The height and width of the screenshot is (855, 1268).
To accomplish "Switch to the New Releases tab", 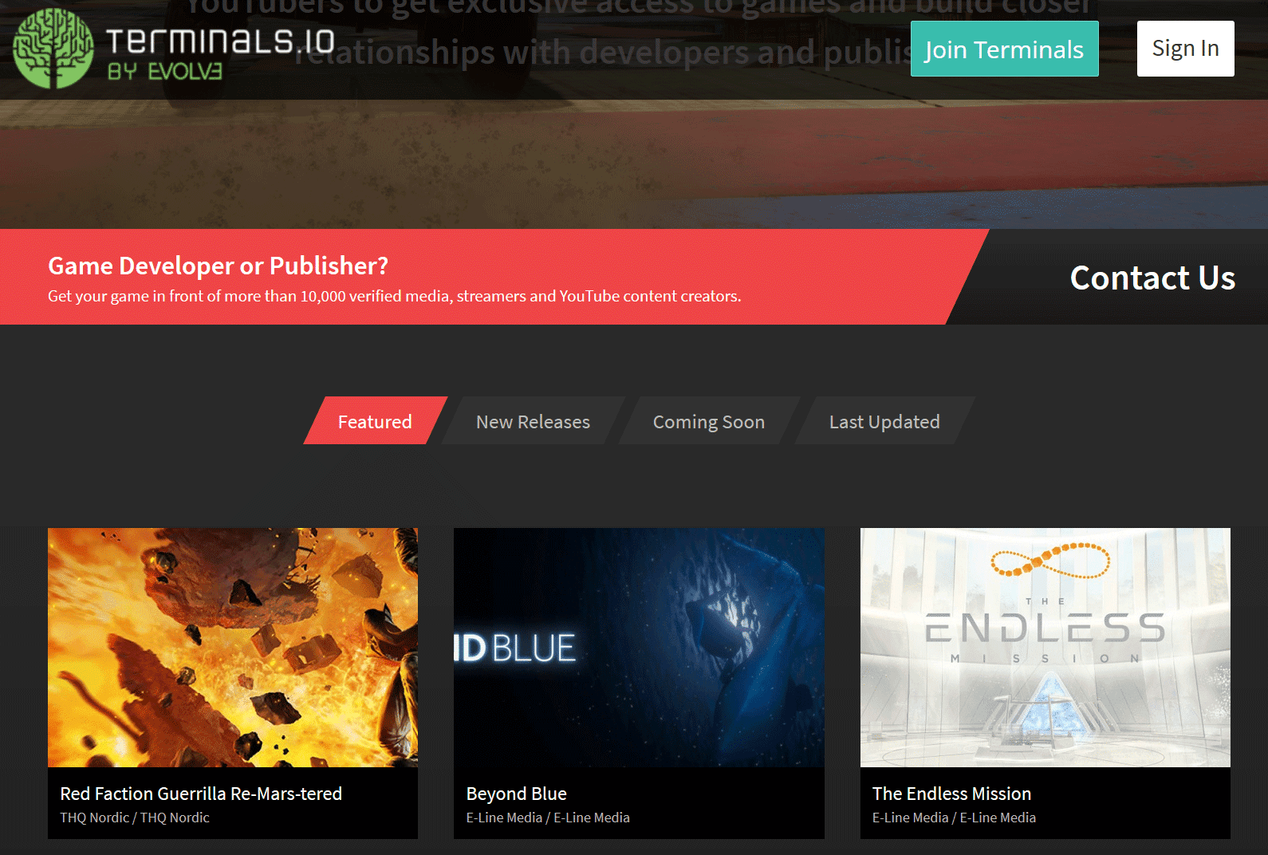I will (533, 420).
